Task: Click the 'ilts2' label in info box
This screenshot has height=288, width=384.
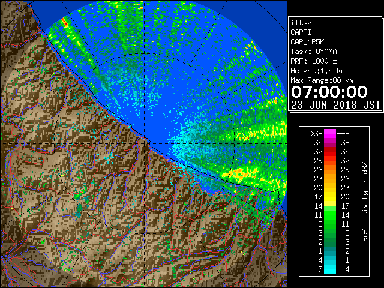Action: point(301,23)
